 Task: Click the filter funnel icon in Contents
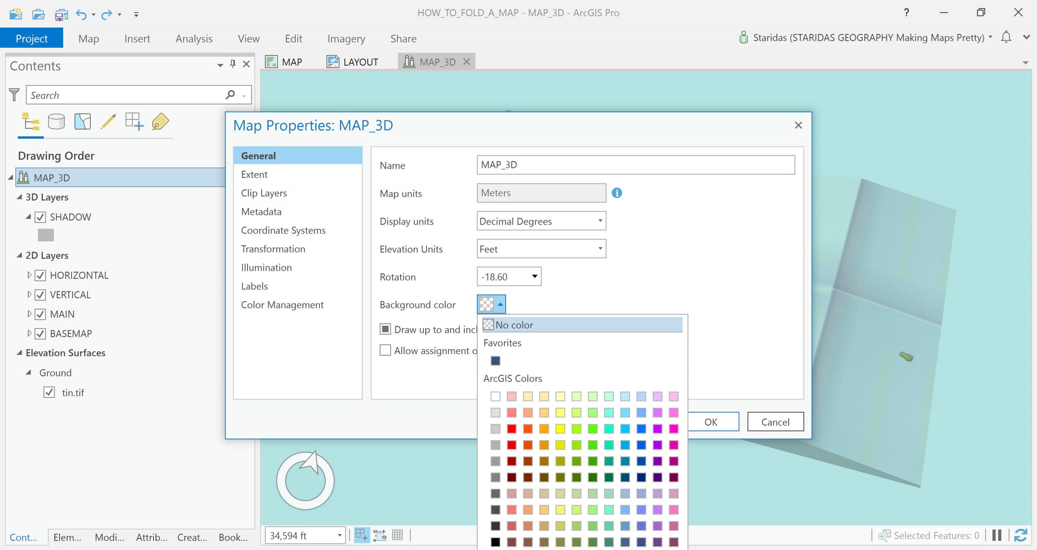(14, 95)
